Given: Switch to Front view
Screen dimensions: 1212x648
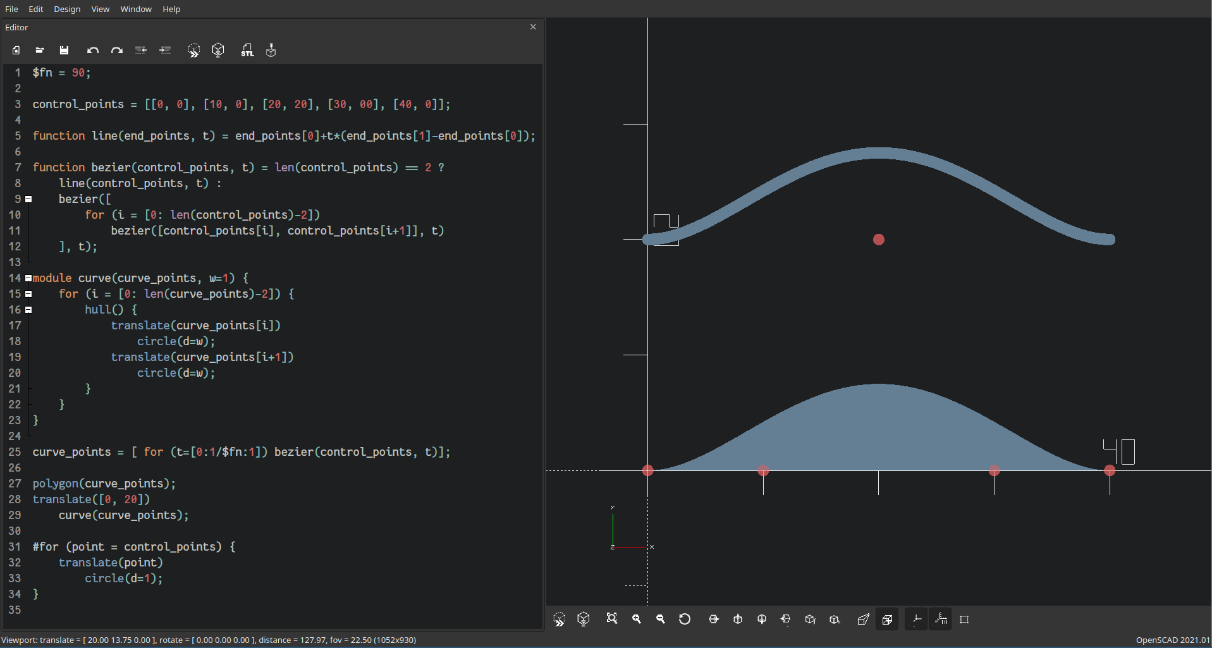Looking at the screenshot, I should click(x=810, y=619).
